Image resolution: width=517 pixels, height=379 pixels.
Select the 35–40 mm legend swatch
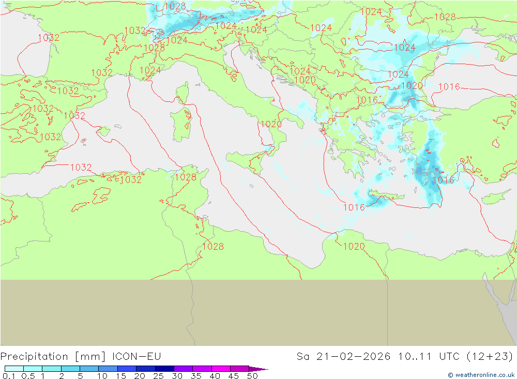pyautogui.click(x=202, y=369)
